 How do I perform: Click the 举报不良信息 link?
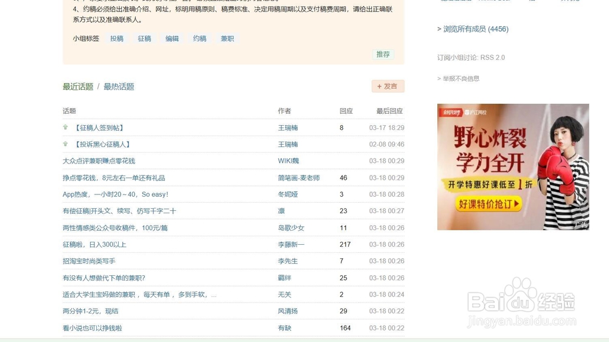[x=461, y=78]
